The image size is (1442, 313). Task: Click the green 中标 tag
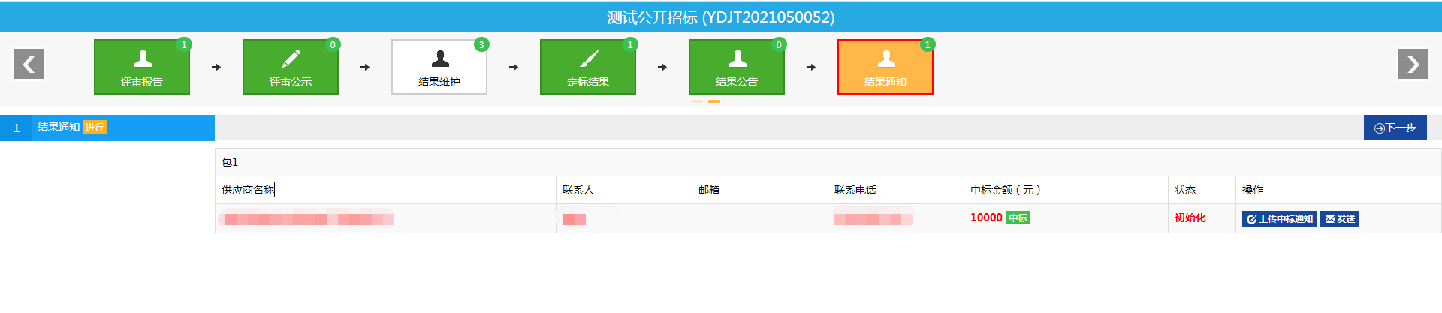tap(1018, 218)
